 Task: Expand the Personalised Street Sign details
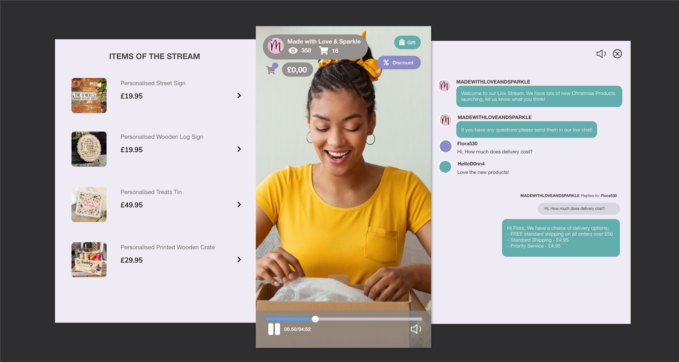(239, 96)
